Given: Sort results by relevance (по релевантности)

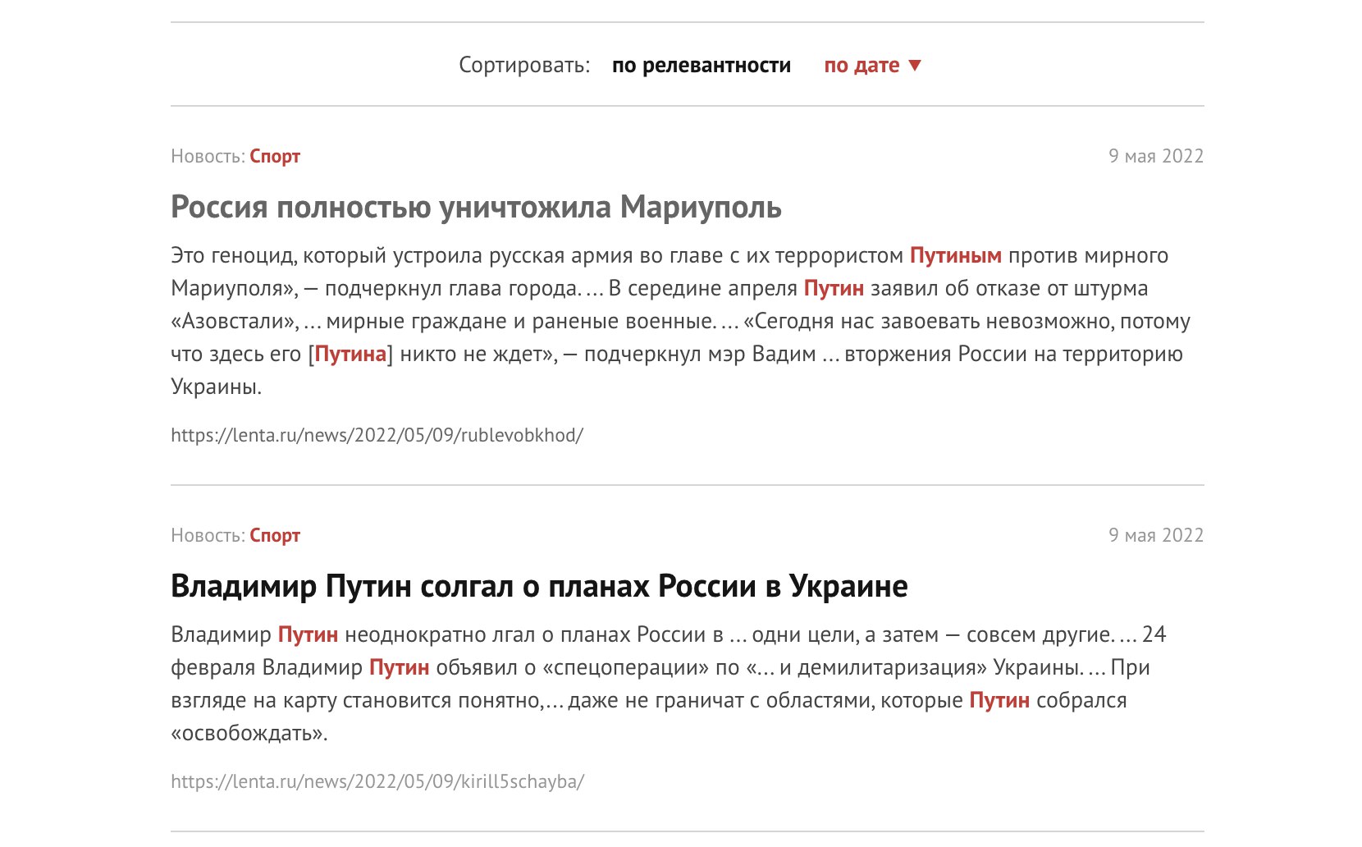Looking at the screenshot, I should pyautogui.click(x=702, y=64).
